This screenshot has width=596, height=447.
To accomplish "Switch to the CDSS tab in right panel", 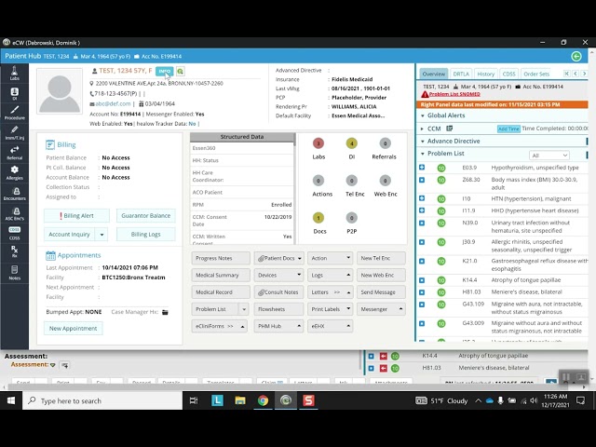I will (x=508, y=74).
